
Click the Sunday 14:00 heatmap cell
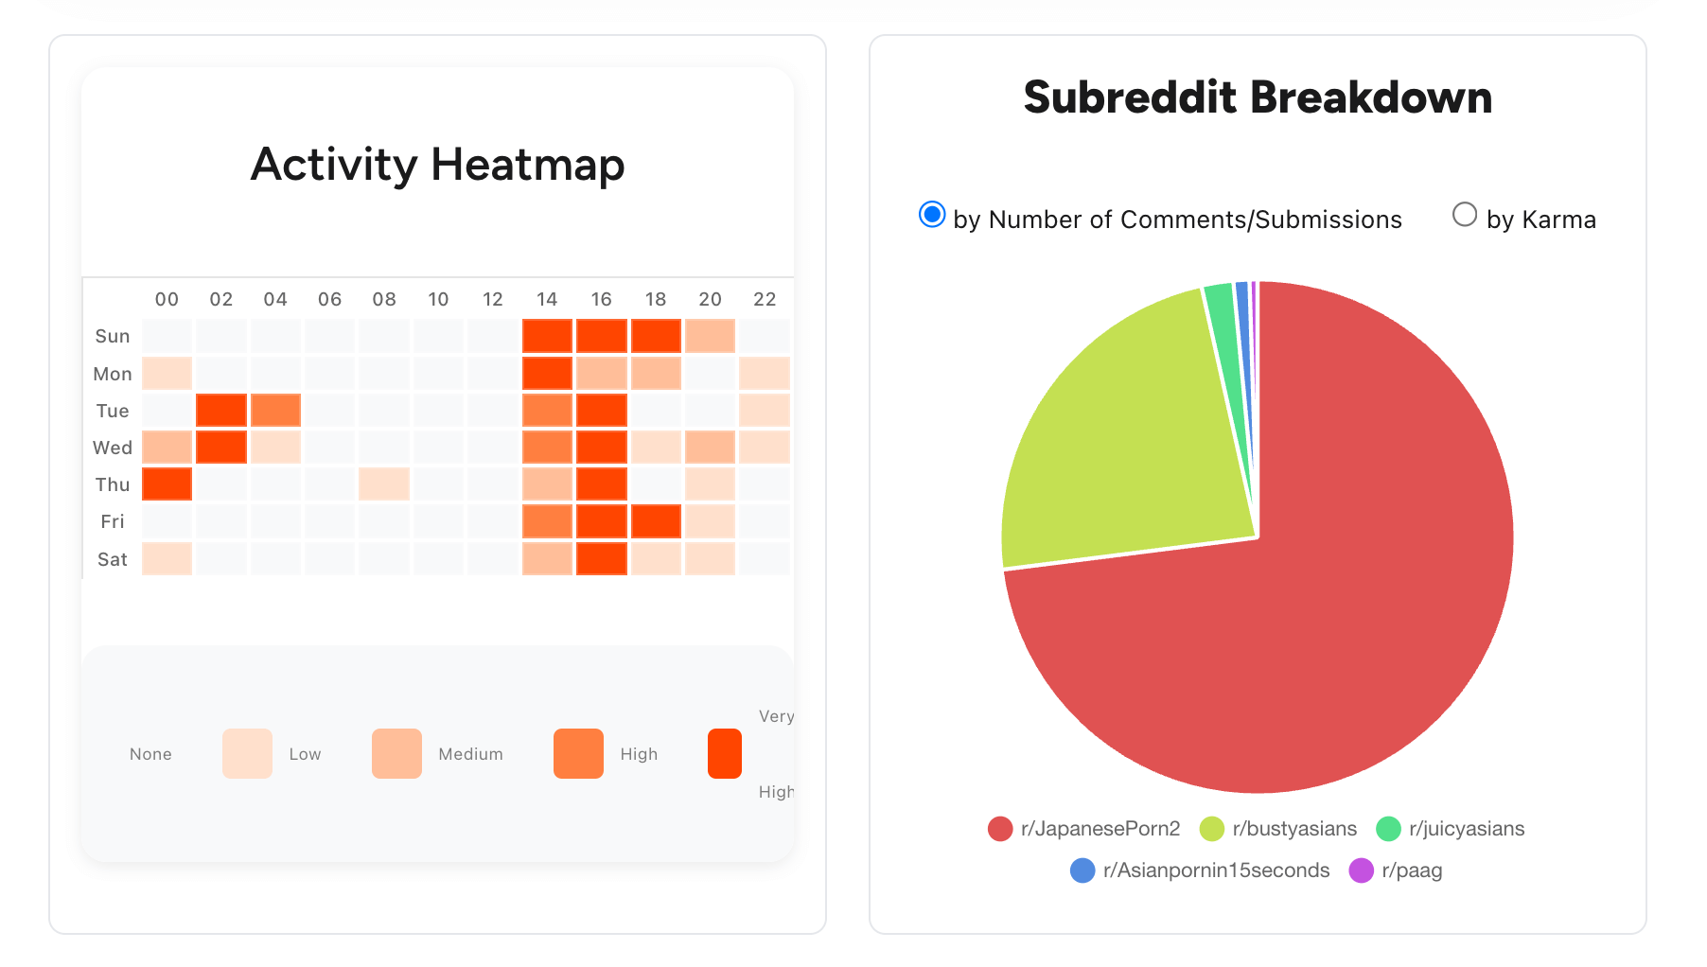[547, 336]
